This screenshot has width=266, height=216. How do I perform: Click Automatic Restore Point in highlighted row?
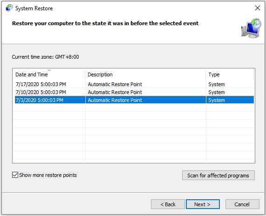(x=115, y=100)
